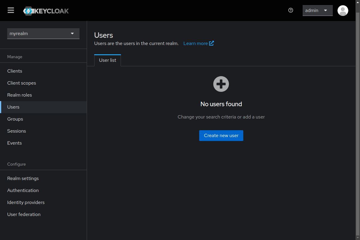The width and height of the screenshot is (360, 240).
Task: Select the User list tab
Action: click(x=107, y=60)
